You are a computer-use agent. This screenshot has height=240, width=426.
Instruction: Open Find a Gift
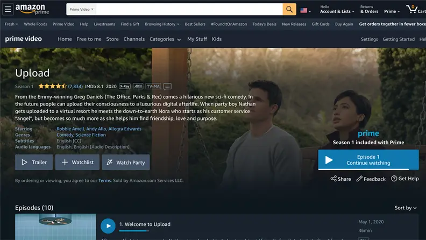click(x=130, y=24)
